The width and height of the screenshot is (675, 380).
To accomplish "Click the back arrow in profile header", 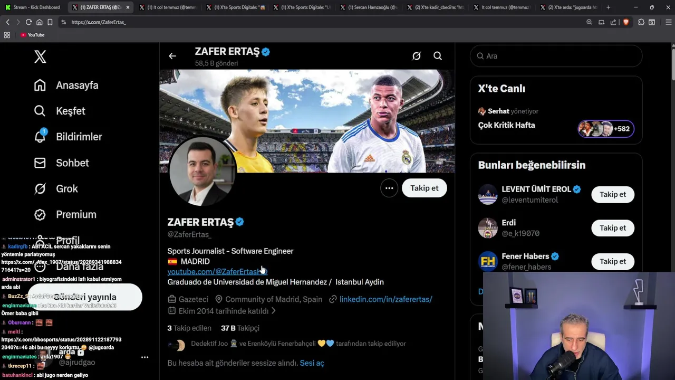I will pos(172,56).
